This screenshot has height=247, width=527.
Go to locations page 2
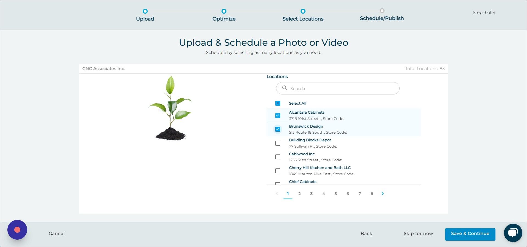[x=299, y=194]
